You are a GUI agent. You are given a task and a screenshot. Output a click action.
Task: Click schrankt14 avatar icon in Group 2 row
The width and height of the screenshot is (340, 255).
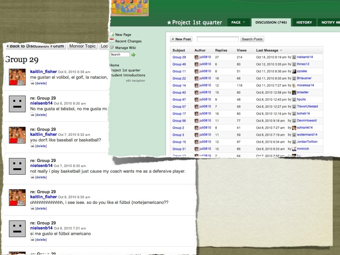pyautogui.click(x=294, y=128)
